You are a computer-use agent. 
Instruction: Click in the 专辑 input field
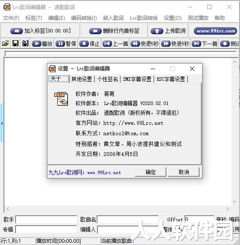(x=46, y=229)
